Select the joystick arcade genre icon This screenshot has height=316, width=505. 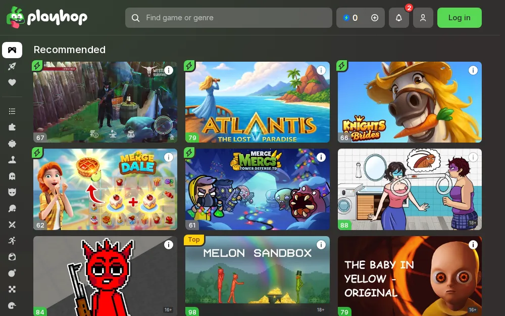coord(12,160)
